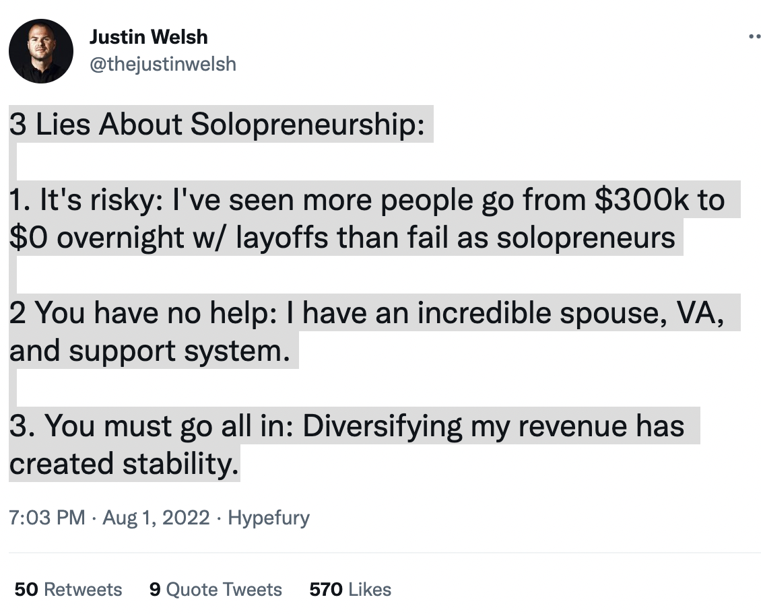Click the "and support system." line

coord(154,351)
